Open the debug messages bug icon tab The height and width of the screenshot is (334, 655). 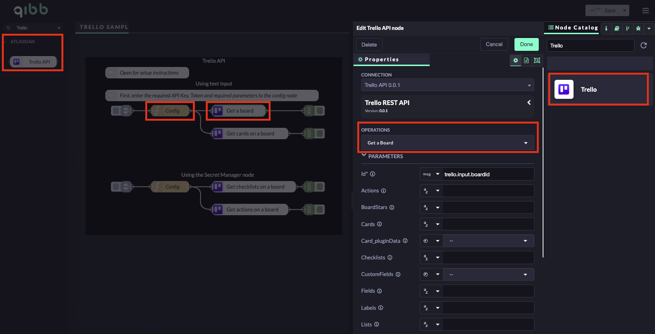[x=638, y=29]
